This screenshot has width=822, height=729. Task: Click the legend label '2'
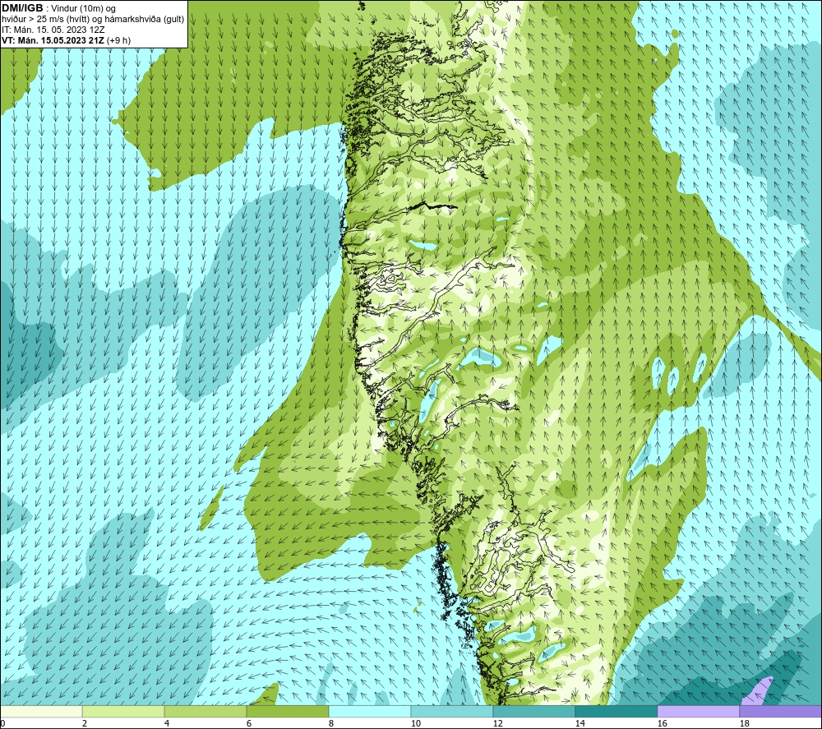pyautogui.click(x=85, y=723)
